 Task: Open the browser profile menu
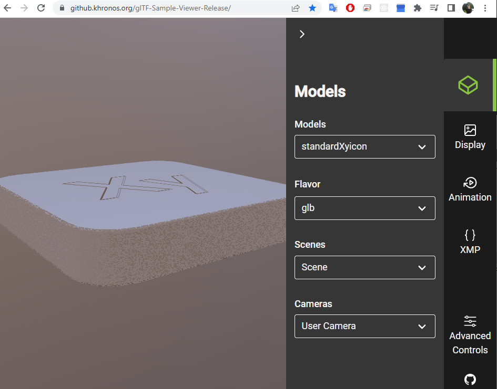[468, 8]
